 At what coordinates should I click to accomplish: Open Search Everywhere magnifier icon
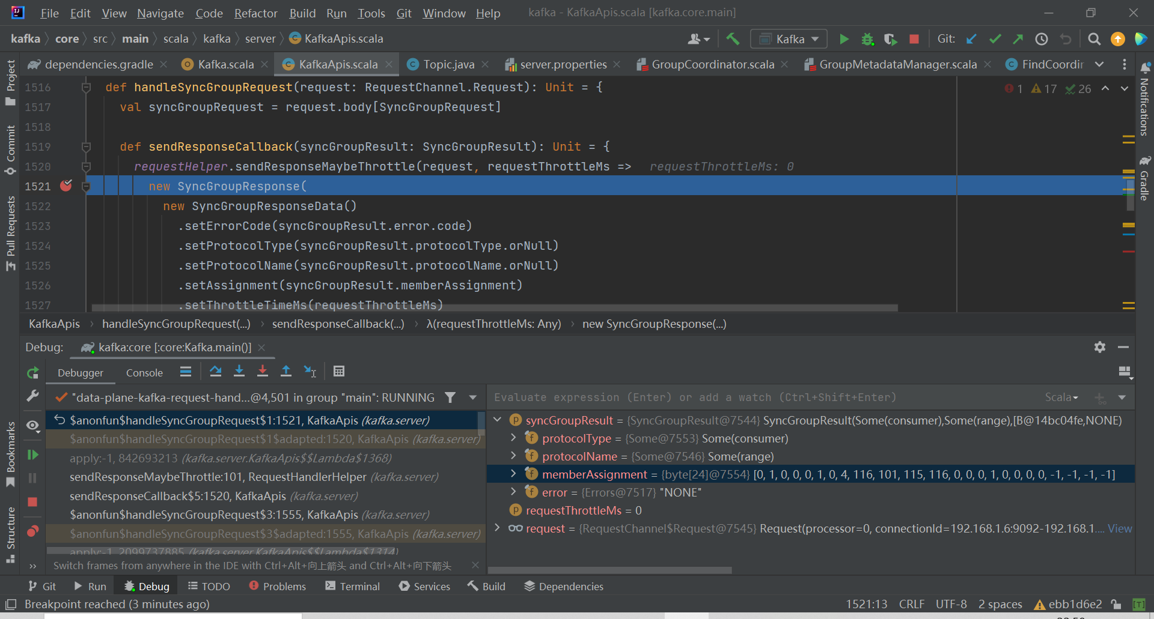tap(1094, 39)
